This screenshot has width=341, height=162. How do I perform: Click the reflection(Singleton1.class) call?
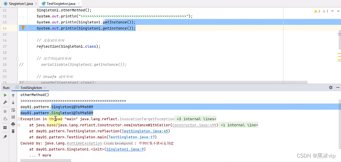69,46
